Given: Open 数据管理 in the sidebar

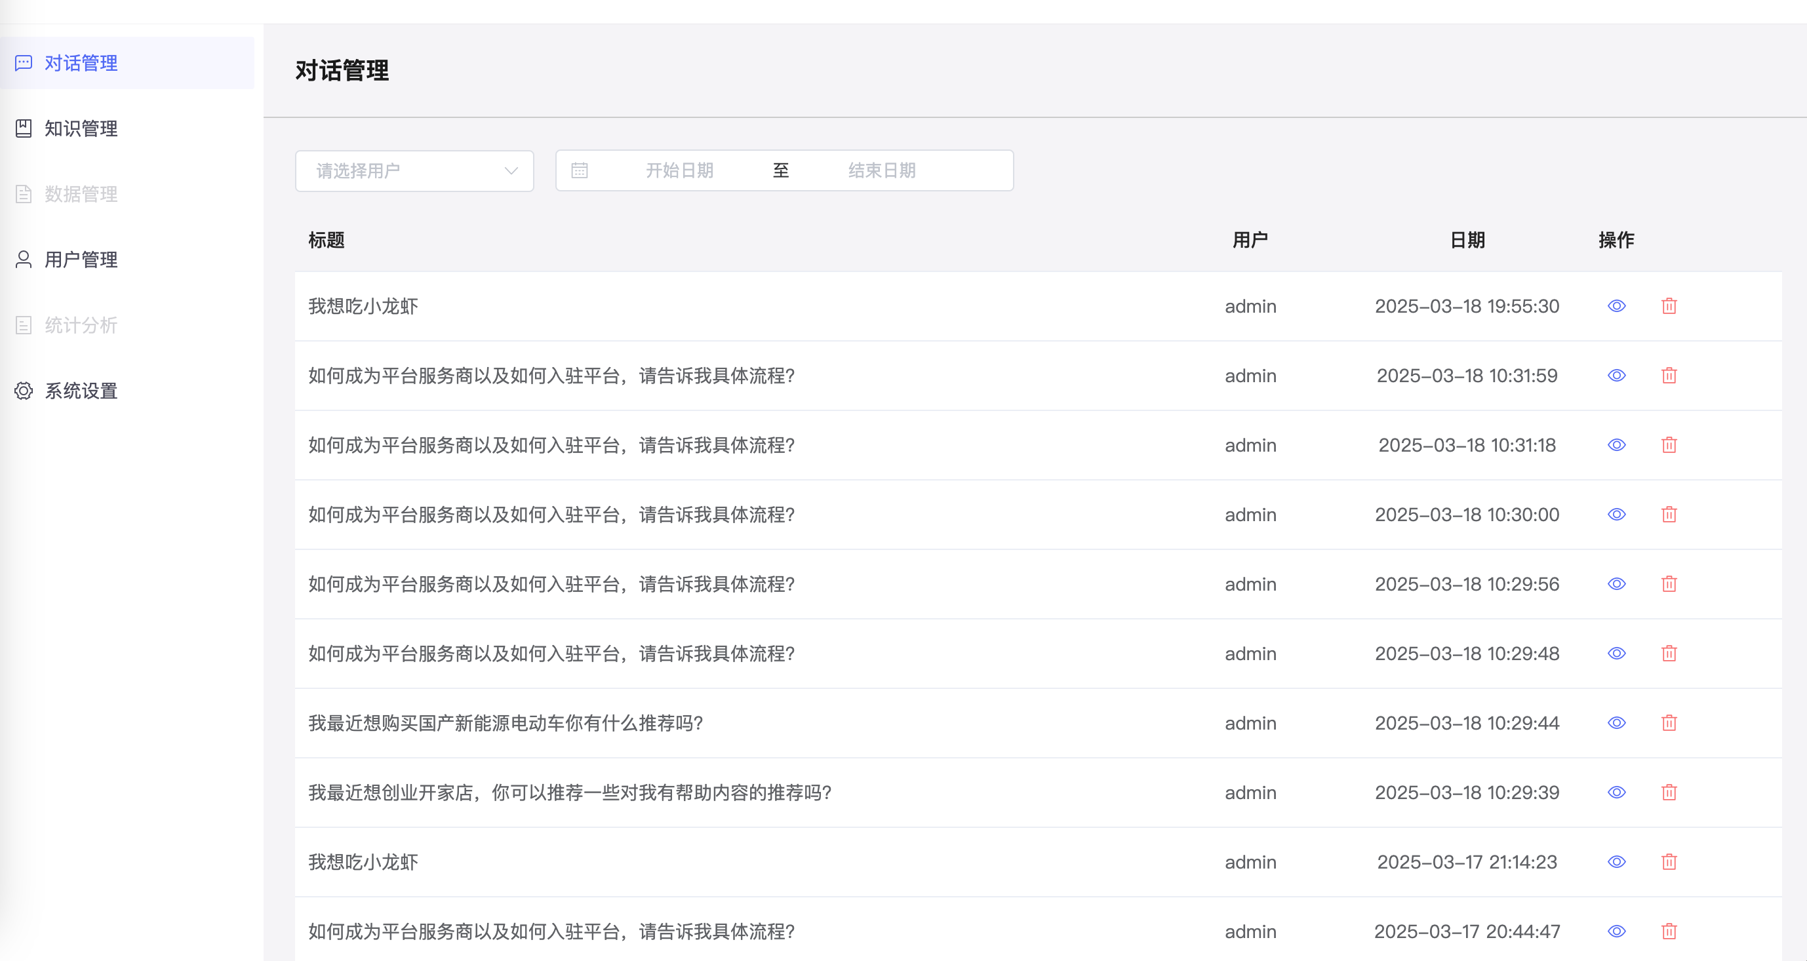Looking at the screenshot, I should pos(127,194).
